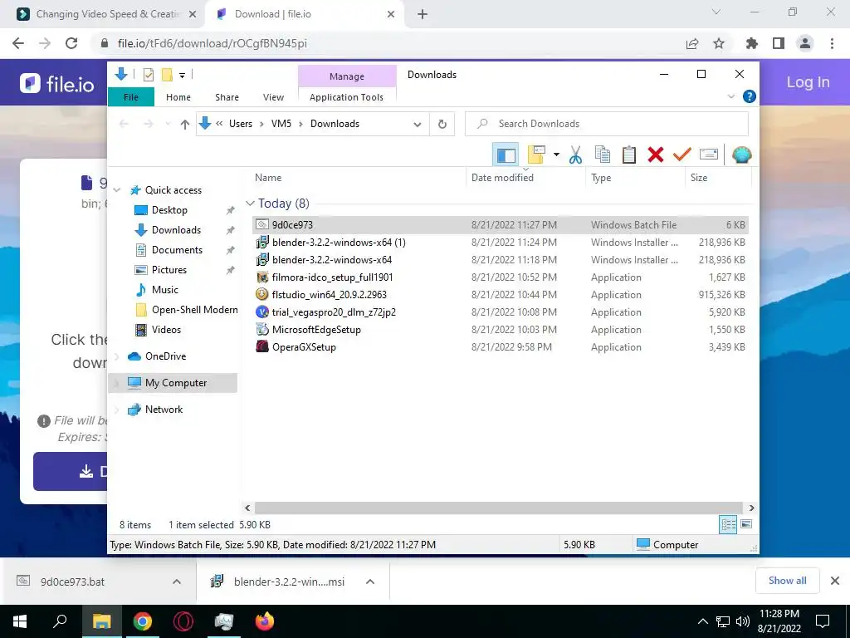The width and height of the screenshot is (850, 638).
Task: Open Customize Quick Access Toolbar dropdown
Action: click(x=182, y=76)
